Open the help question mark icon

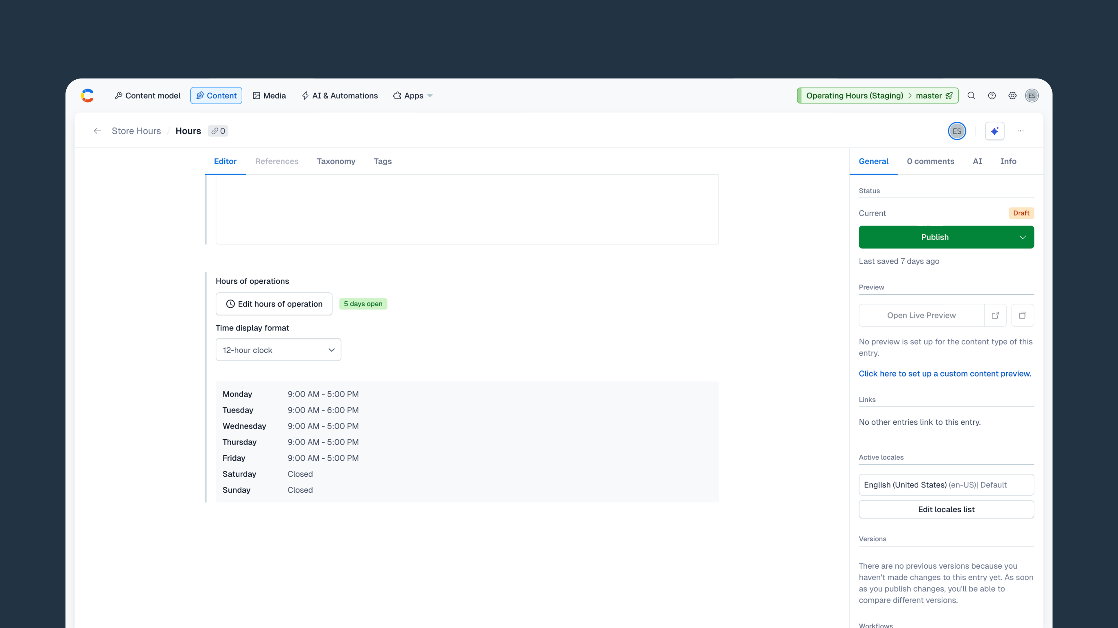coord(992,95)
